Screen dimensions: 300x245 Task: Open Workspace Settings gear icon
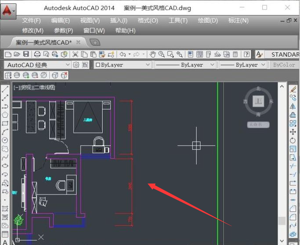click(76, 65)
